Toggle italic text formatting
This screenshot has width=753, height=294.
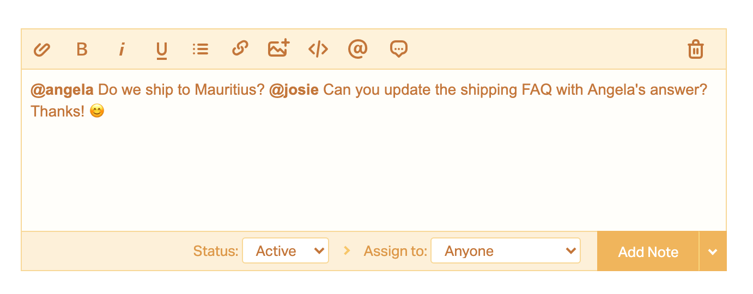click(x=122, y=50)
